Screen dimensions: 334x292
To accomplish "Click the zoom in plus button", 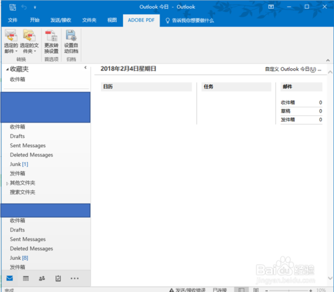I will pos(311,291).
